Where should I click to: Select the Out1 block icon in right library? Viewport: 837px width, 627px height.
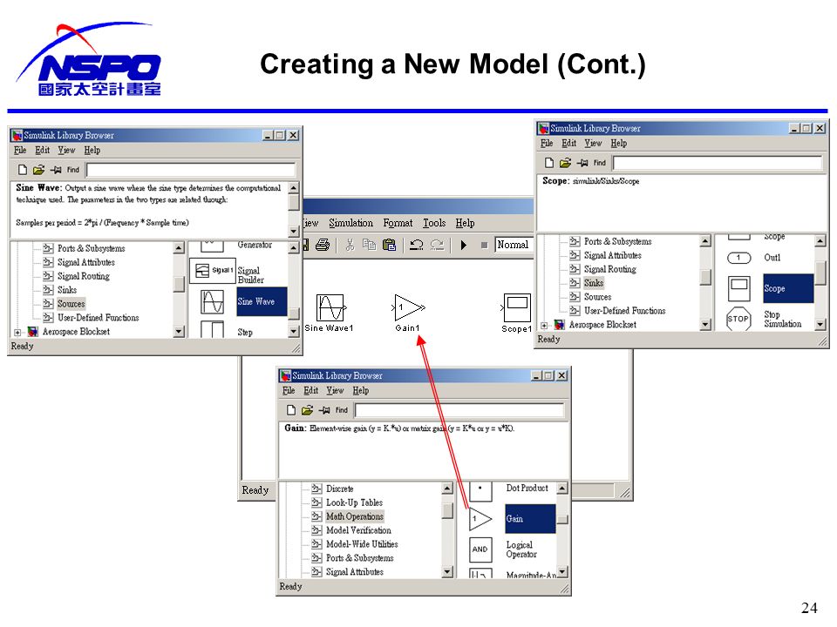739,258
